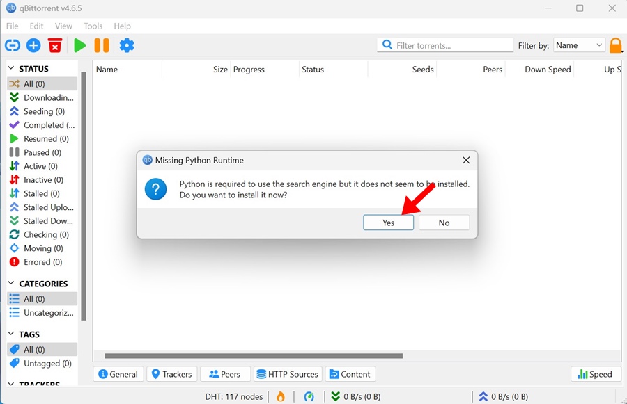Click Yes to install Python
This screenshot has width=627, height=404.
tap(388, 223)
